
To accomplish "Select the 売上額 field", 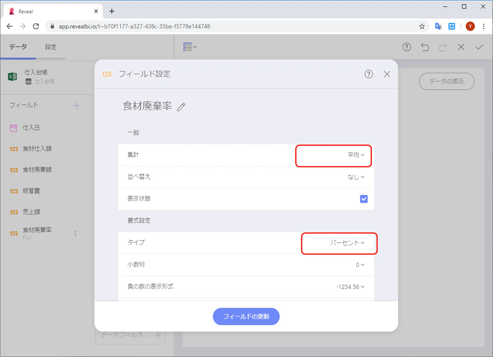I will [x=32, y=212].
